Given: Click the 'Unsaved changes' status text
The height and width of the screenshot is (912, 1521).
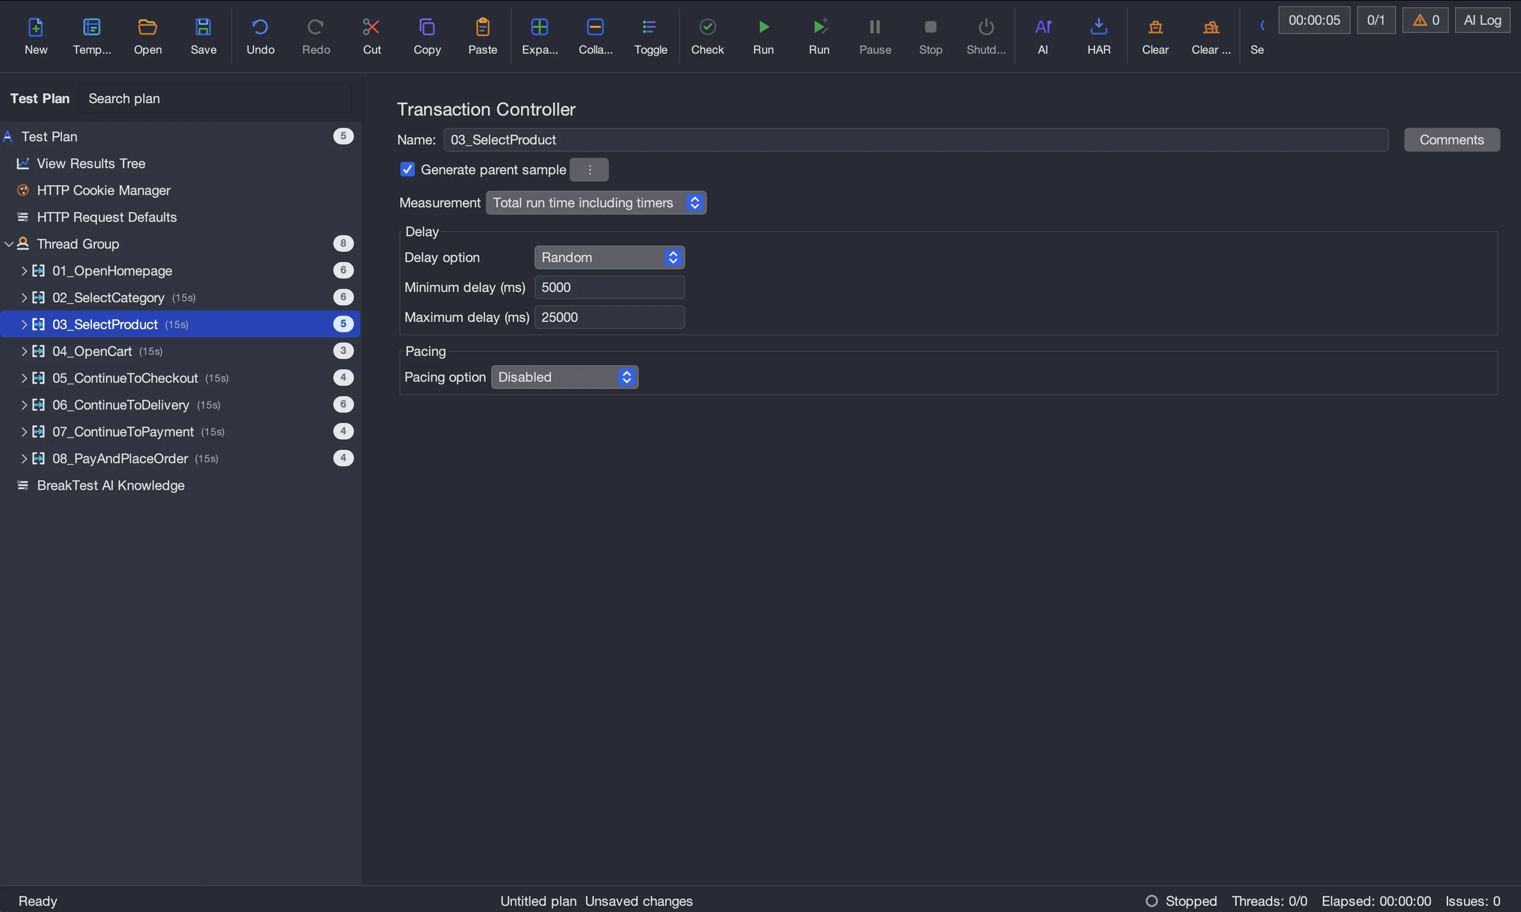Looking at the screenshot, I should point(639,901).
